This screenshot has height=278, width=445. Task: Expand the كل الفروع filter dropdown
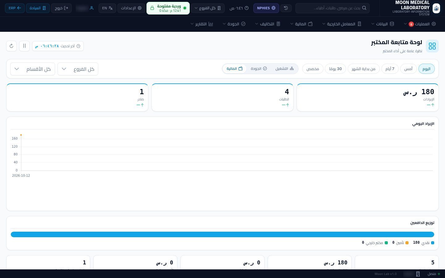point(78,69)
